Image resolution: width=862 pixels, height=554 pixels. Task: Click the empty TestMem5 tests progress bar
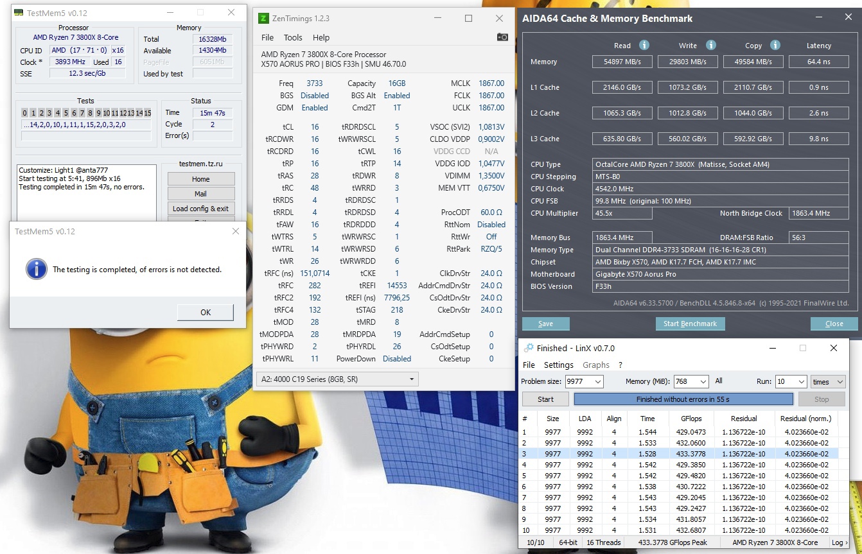coord(86,136)
